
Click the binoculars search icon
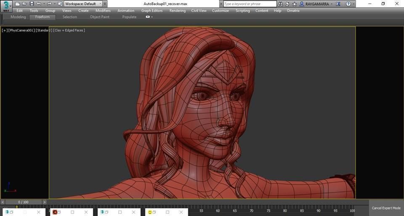click(280, 4)
